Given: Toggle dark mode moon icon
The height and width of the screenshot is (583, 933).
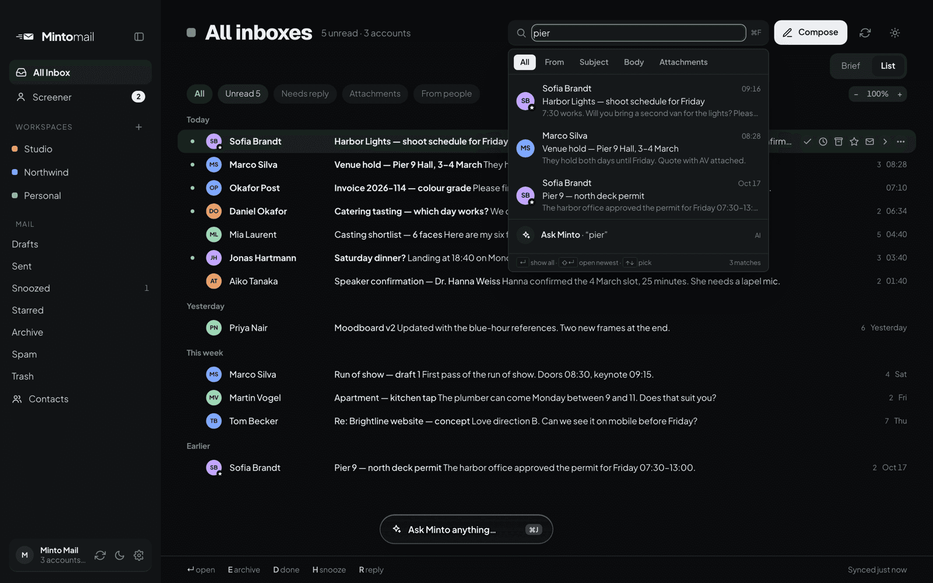Looking at the screenshot, I should click(120, 556).
